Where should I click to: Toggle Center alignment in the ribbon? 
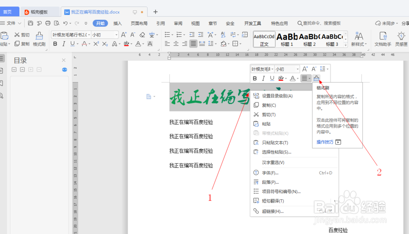click(176, 44)
